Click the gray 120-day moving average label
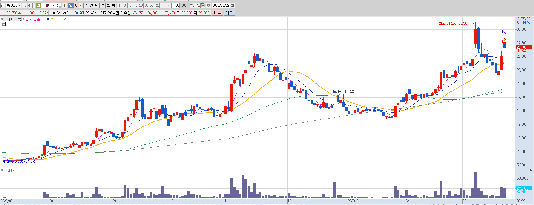This screenshot has height=205, width=534. (x=65, y=19)
